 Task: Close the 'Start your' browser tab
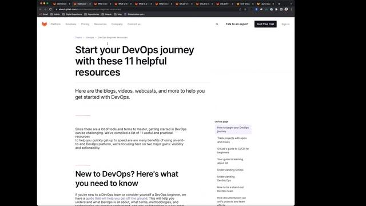pyautogui.click(x=90, y=4)
